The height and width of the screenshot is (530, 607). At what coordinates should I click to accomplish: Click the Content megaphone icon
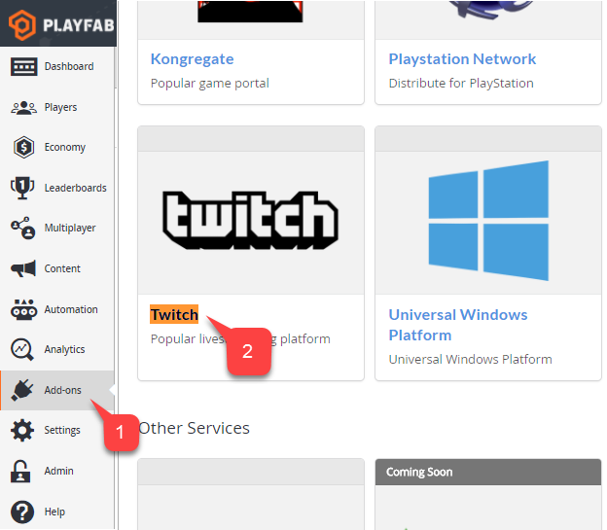coord(22,268)
